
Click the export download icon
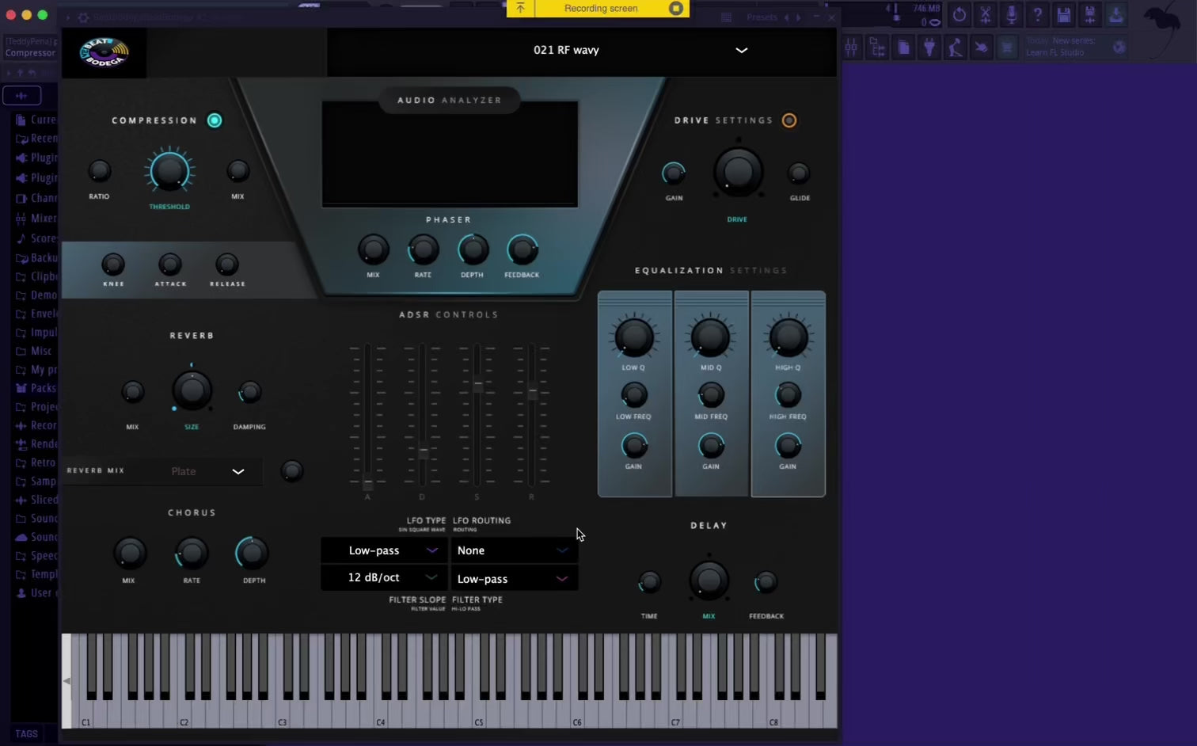(1115, 14)
